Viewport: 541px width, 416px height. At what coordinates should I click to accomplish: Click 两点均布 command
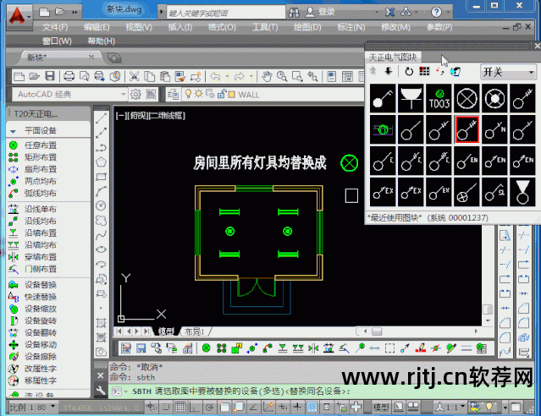click(x=41, y=181)
